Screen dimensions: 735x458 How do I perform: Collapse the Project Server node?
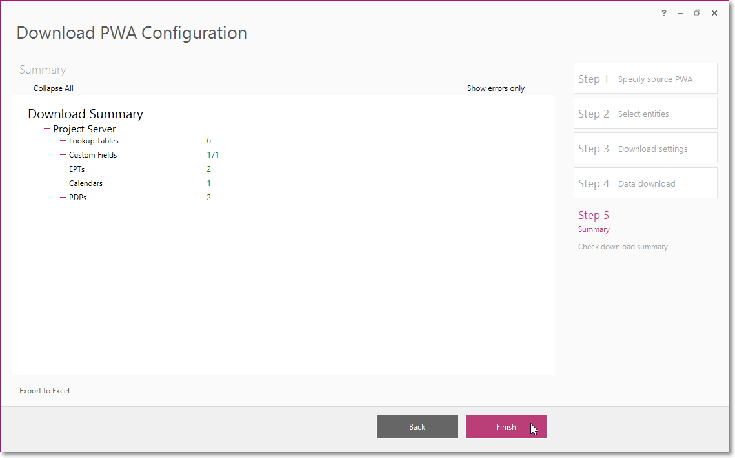pyautogui.click(x=46, y=129)
